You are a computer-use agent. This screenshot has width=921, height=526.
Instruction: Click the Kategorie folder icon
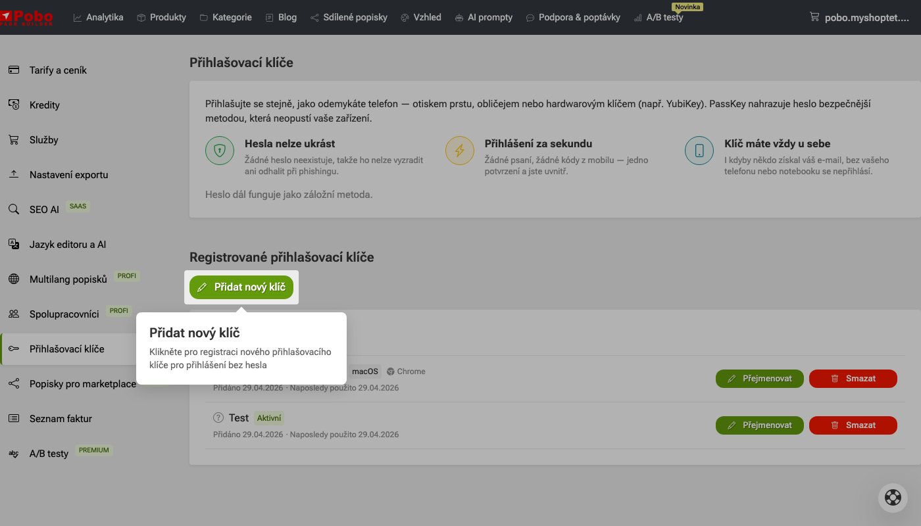pyautogui.click(x=204, y=18)
